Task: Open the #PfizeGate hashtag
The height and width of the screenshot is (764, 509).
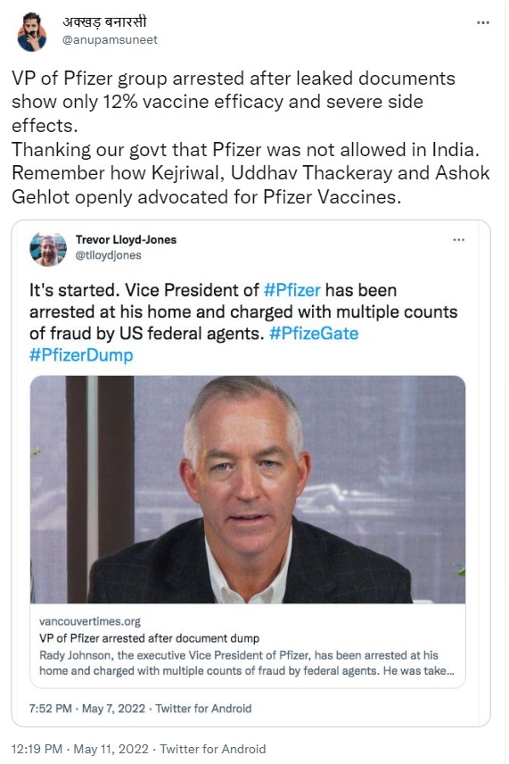Action: point(314,333)
